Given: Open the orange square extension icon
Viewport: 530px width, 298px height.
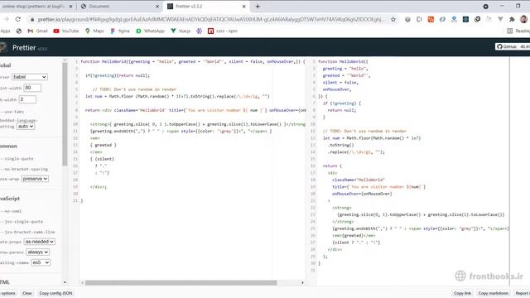Looking at the screenshot, I should (x=431, y=19).
